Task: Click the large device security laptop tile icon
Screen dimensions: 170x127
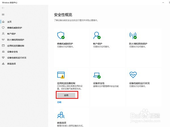Action: click(97, 75)
